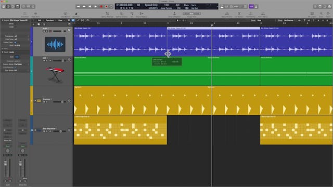The height and width of the screenshot is (187, 333).
Task: Open the Functions menu in Tracks area
Action: (x=50, y=20)
